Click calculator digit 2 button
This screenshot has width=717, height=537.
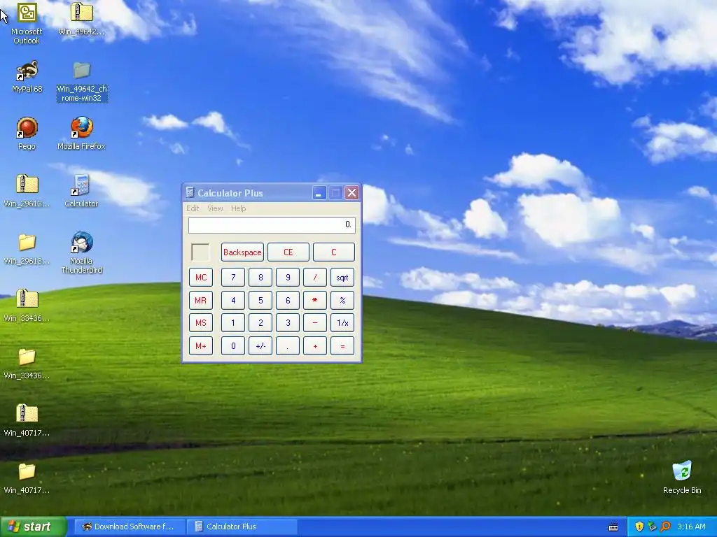click(260, 323)
